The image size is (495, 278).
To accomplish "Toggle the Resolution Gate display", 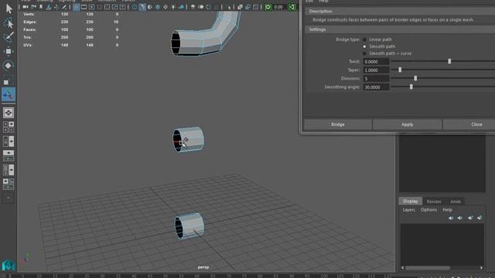I will [x=91, y=7].
